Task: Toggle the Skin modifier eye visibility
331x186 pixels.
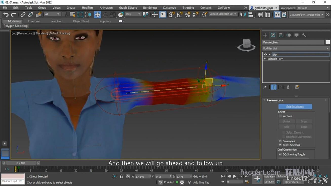Action: [x=265, y=54]
